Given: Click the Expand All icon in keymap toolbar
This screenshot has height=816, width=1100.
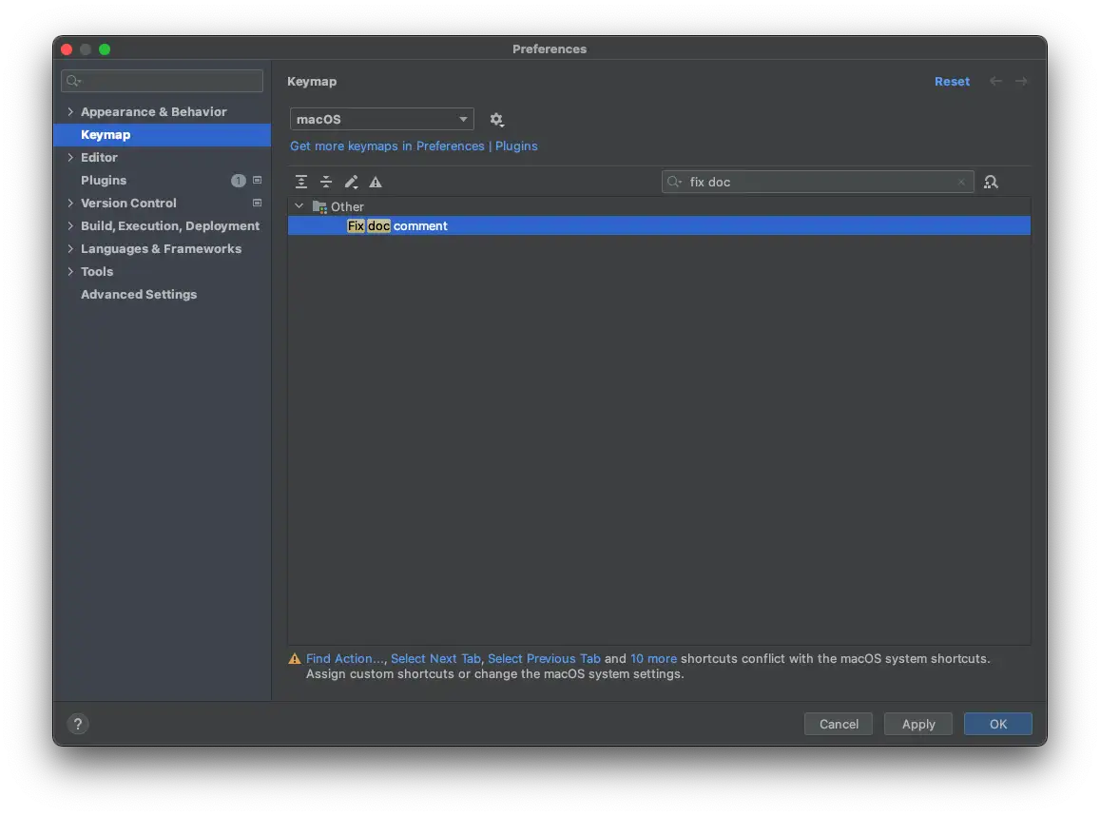Looking at the screenshot, I should (301, 182).
